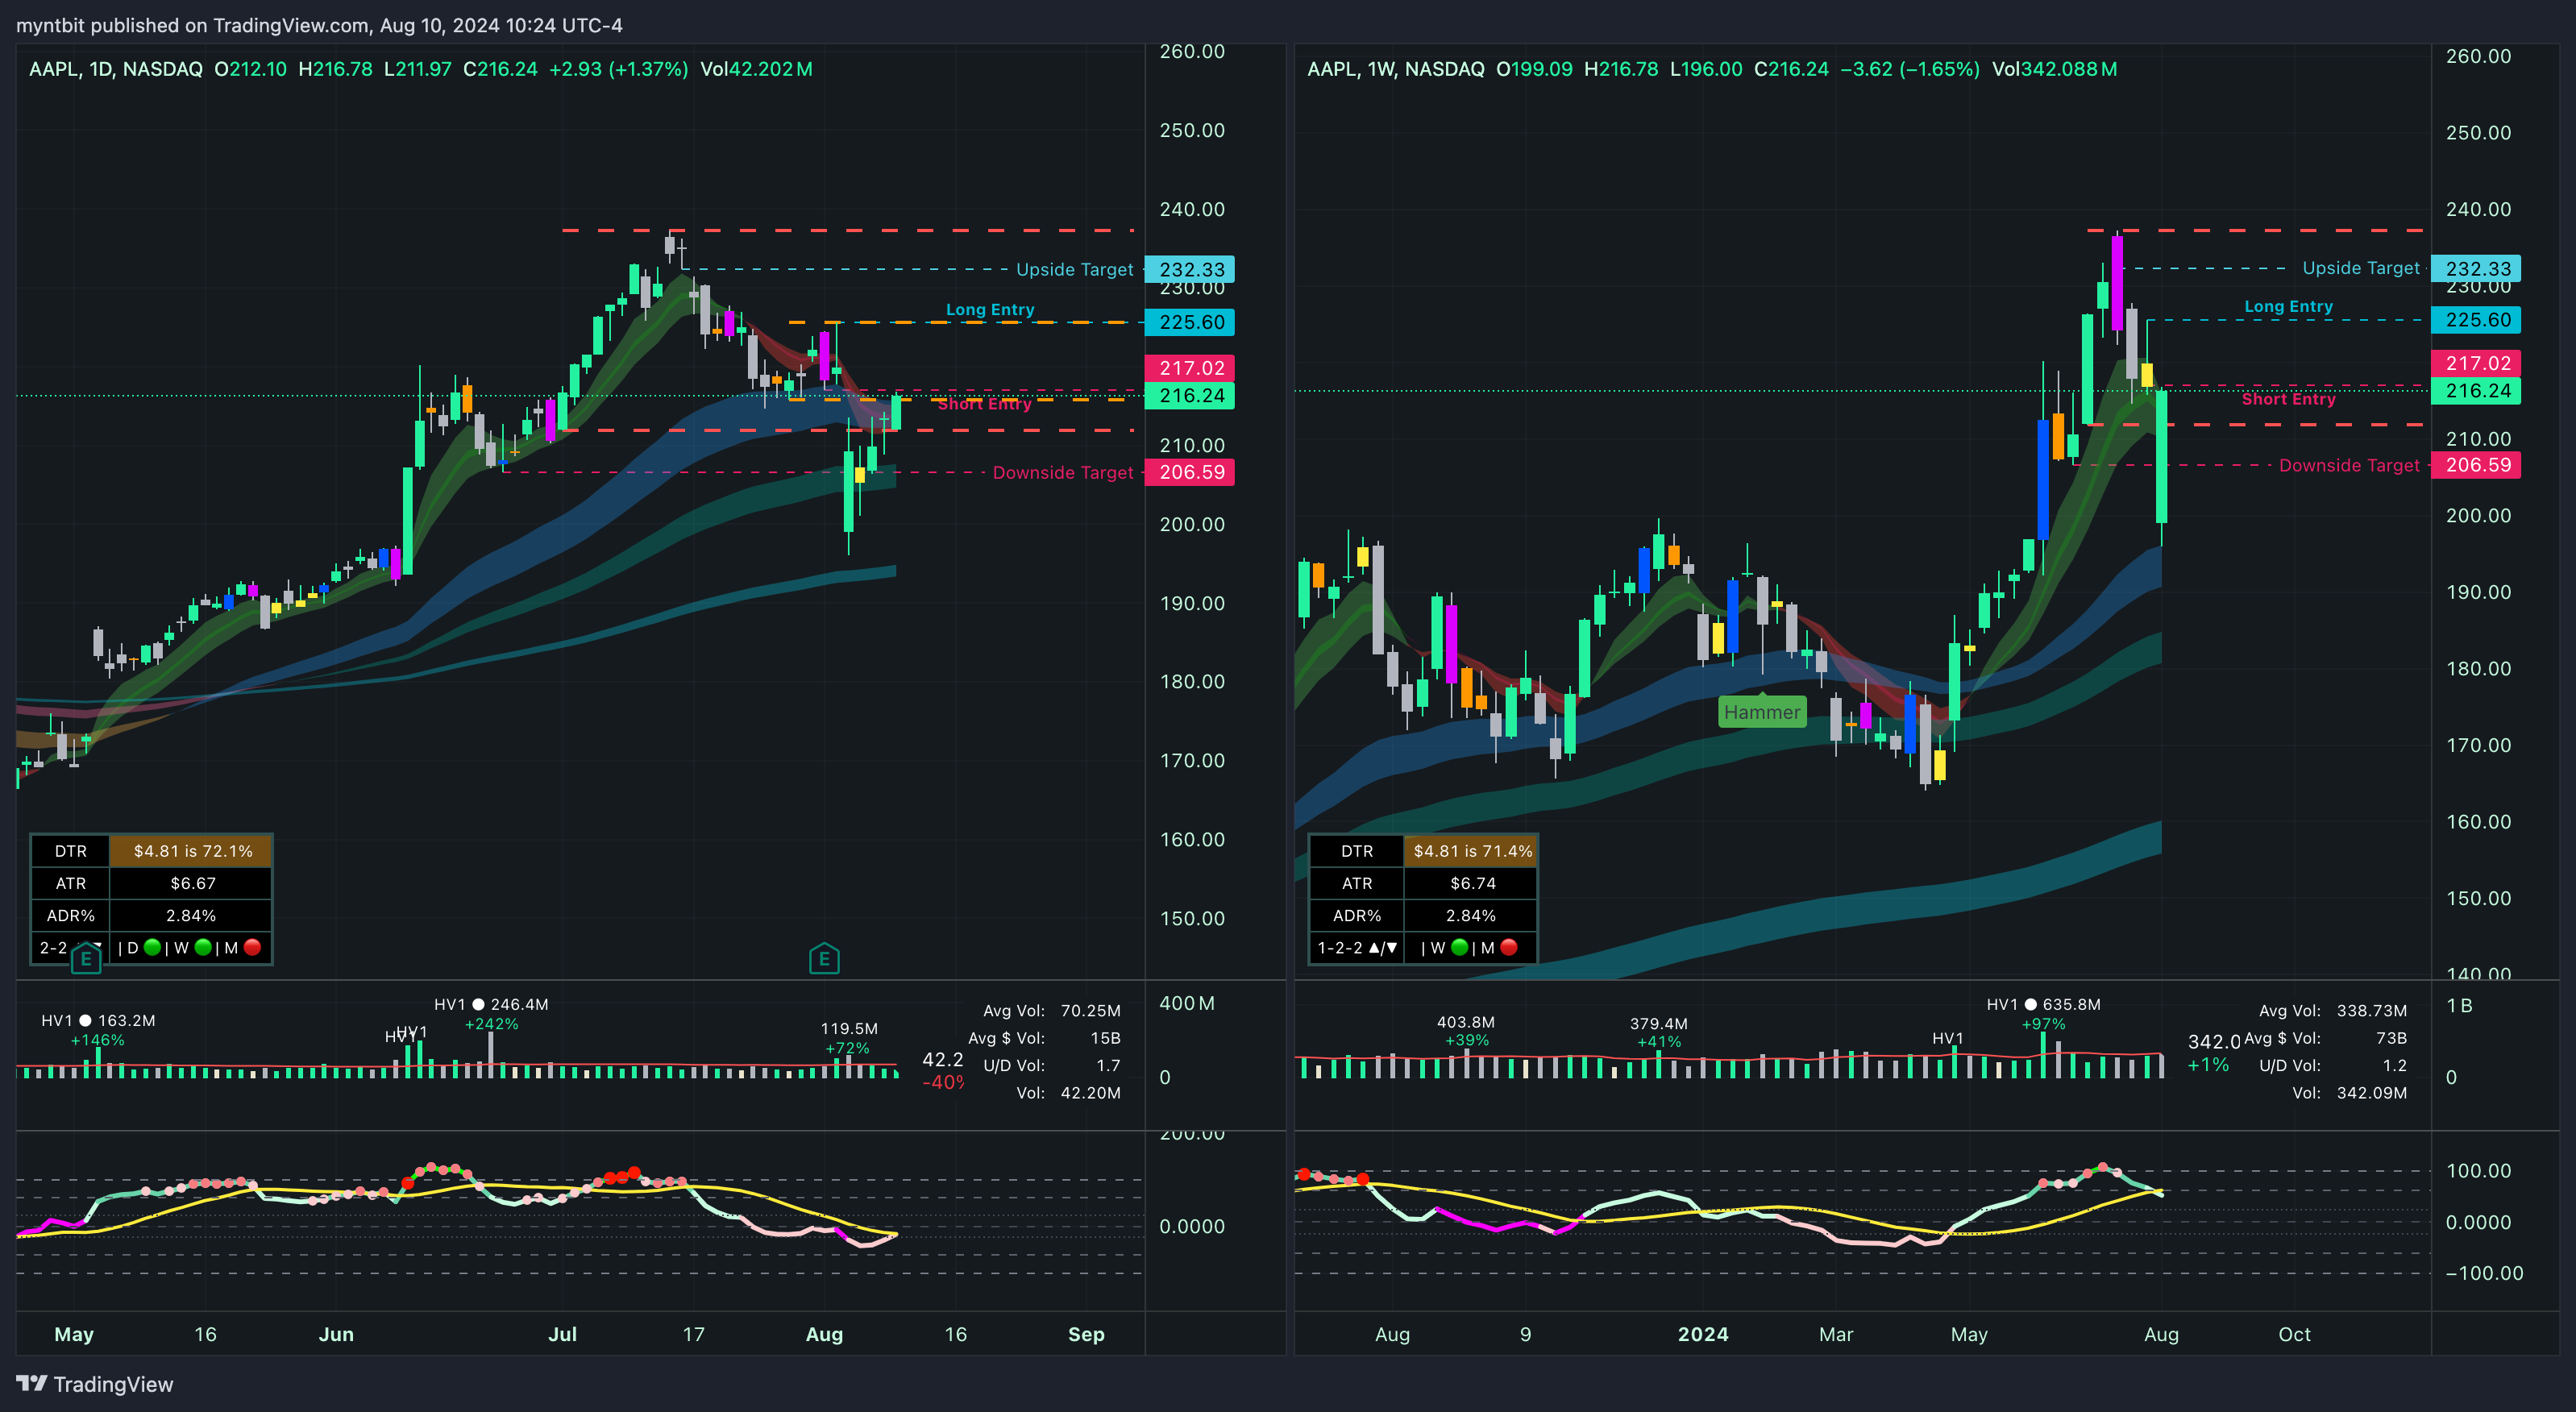The image size is (2576, 1412).
Task: Click the +1% volume change label
Action: [x=2208, y=1065]
